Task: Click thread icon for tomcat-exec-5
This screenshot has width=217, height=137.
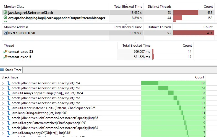Action: [6, 57]
